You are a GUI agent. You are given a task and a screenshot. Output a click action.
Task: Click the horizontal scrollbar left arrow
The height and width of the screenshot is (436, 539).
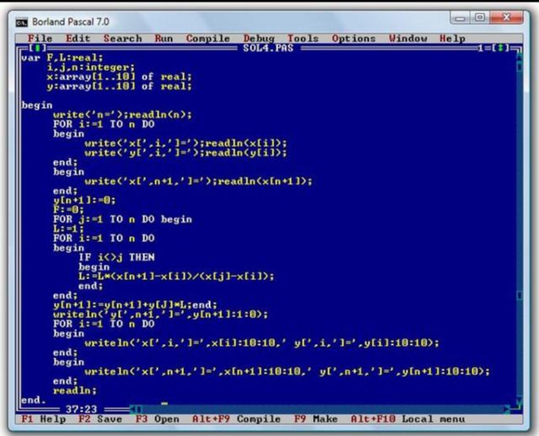pyautogui.click(x=132, y=409)
